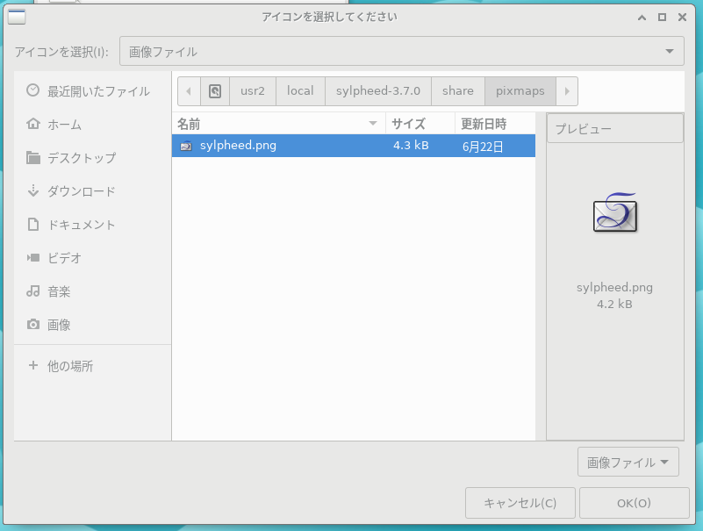This screenshot has width=703, height=531.
Task: Sort by the サイズ column header
Action: coord(420,124)
